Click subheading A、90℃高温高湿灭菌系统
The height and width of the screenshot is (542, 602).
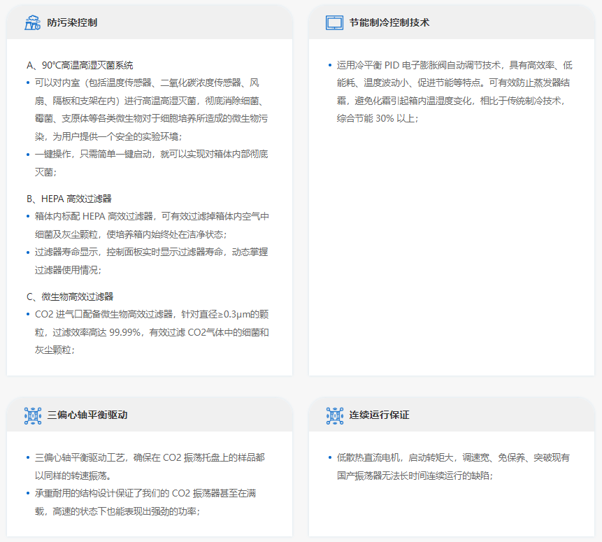[80, 66]
